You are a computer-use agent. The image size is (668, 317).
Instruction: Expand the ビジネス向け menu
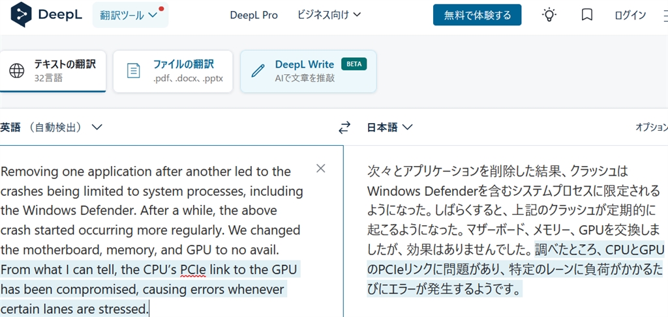(329, 15)
